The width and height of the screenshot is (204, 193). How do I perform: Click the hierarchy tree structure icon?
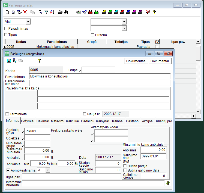[x=84, y=12]
